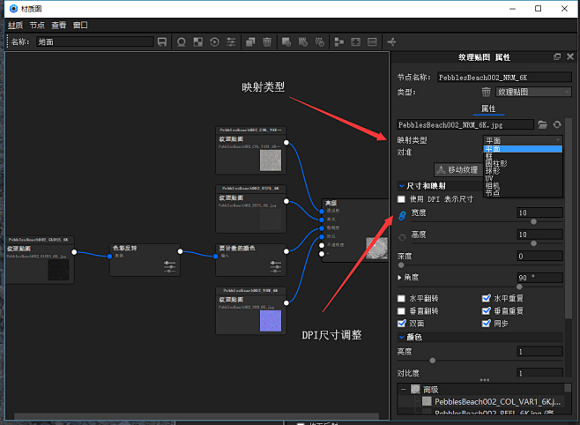Collapse the 颜色 section

pos(401,337)
